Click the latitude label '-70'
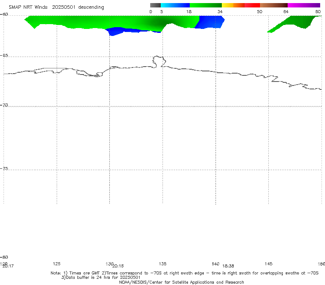 point(4,105)
